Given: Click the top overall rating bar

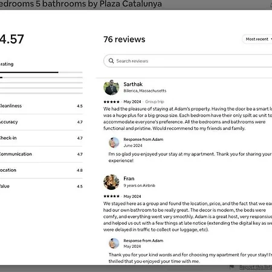Looking at the screenshot, I should pos(41,72).
